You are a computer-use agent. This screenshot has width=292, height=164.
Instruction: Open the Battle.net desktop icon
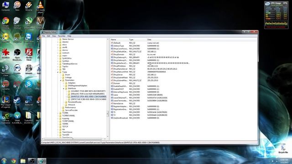[29, 101]
